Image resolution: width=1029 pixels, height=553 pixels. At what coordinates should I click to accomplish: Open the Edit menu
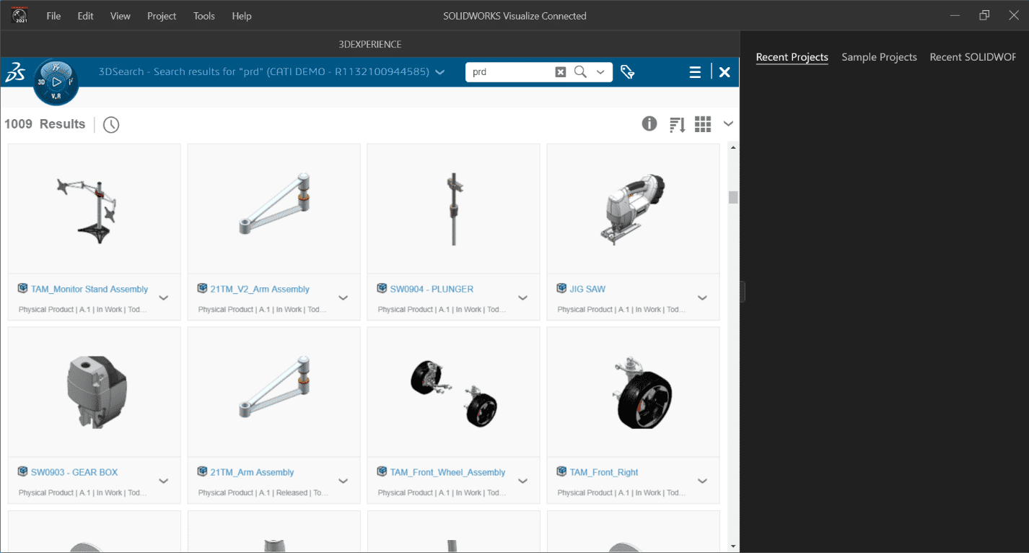click(x=86, y=16)
